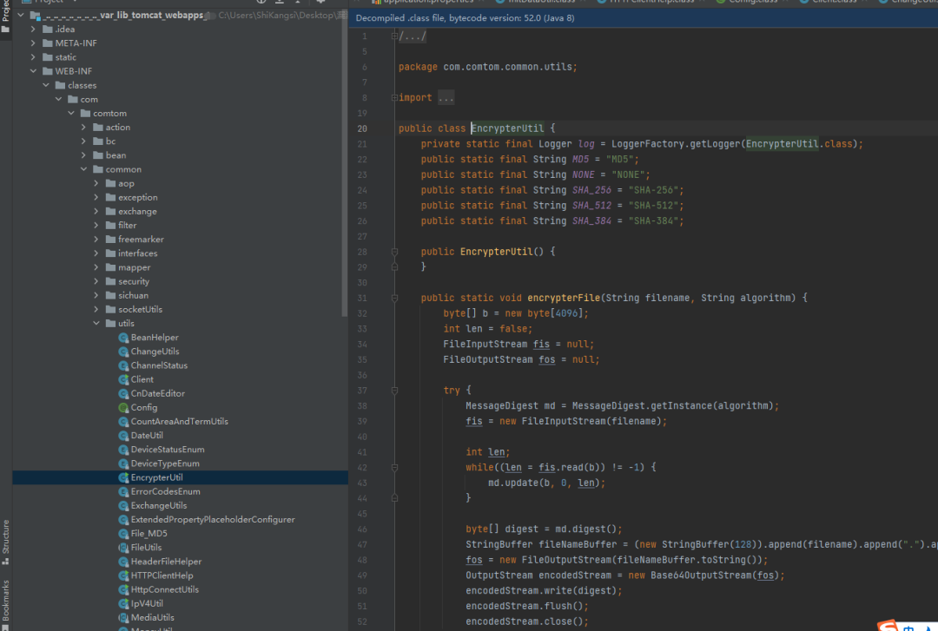The image size is (938, 631).
Task: Collapse the WEB-INF folder
Action: pyautogui.click(x=33, y=71)
